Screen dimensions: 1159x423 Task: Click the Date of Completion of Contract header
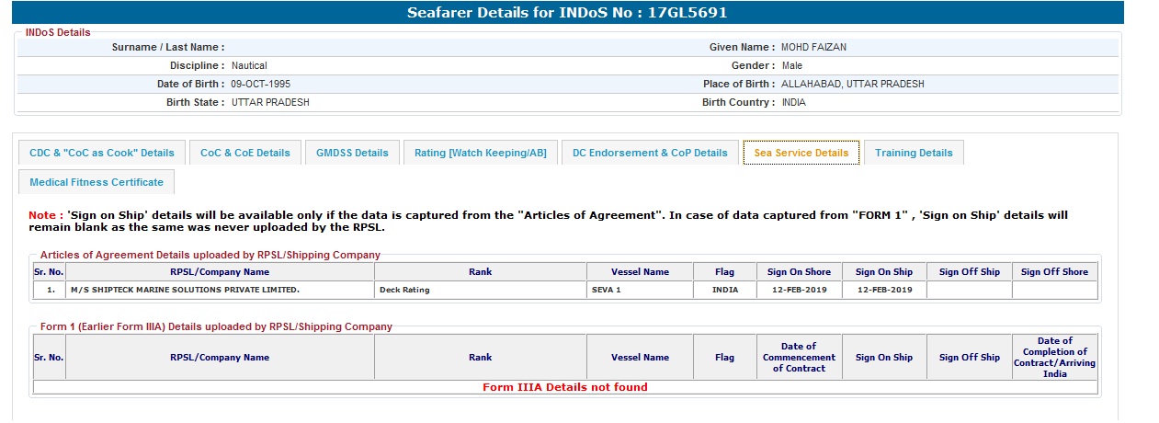1054,357
